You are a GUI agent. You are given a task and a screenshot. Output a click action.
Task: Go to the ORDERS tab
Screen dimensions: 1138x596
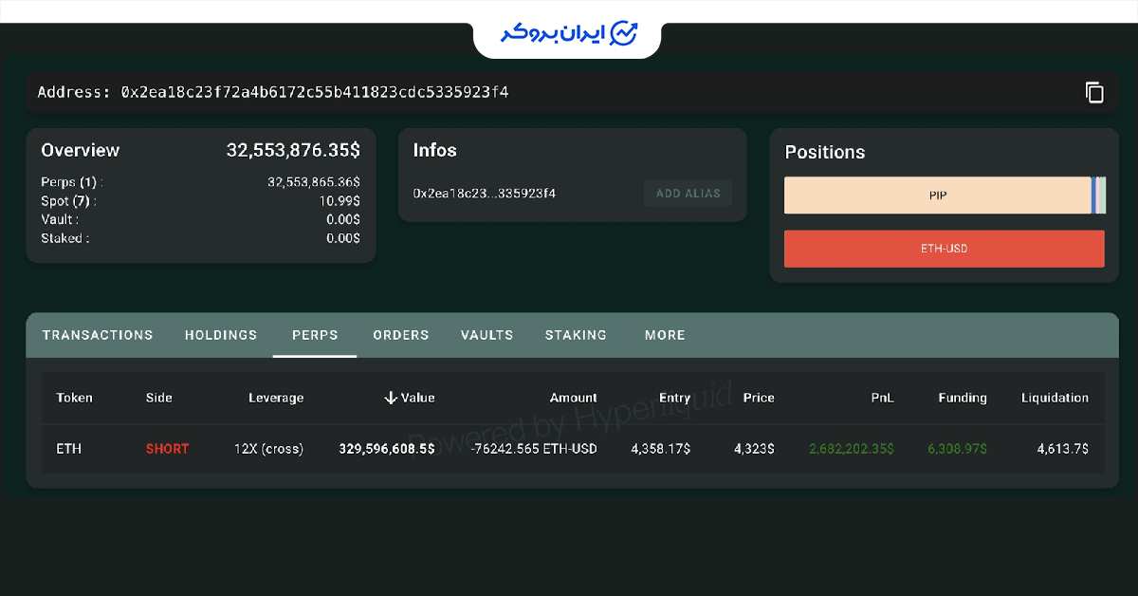[400, 335]
